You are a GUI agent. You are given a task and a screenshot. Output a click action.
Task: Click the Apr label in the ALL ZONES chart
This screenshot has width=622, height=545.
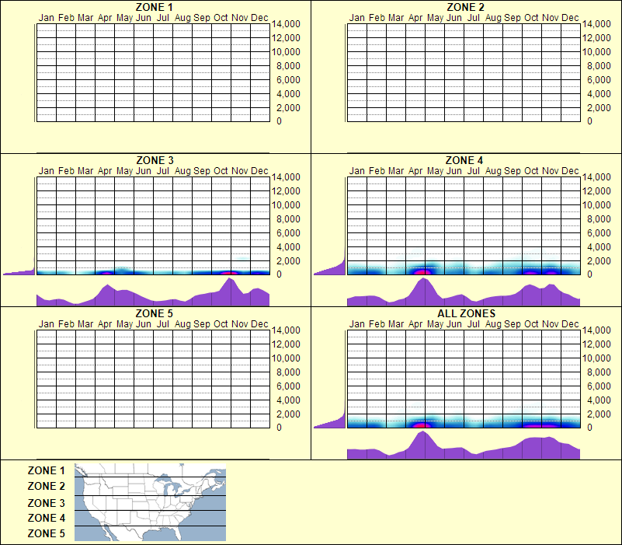[415, 323]
